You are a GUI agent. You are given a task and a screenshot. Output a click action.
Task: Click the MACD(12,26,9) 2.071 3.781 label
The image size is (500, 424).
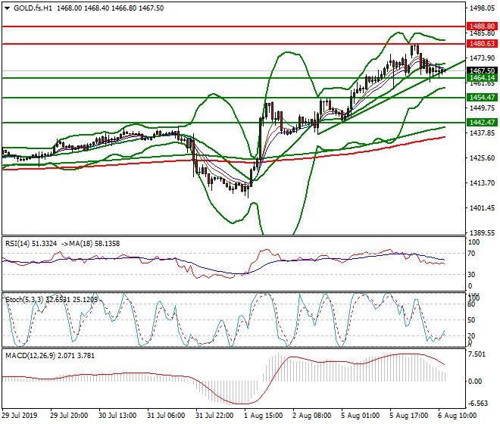tap(50, 355)
